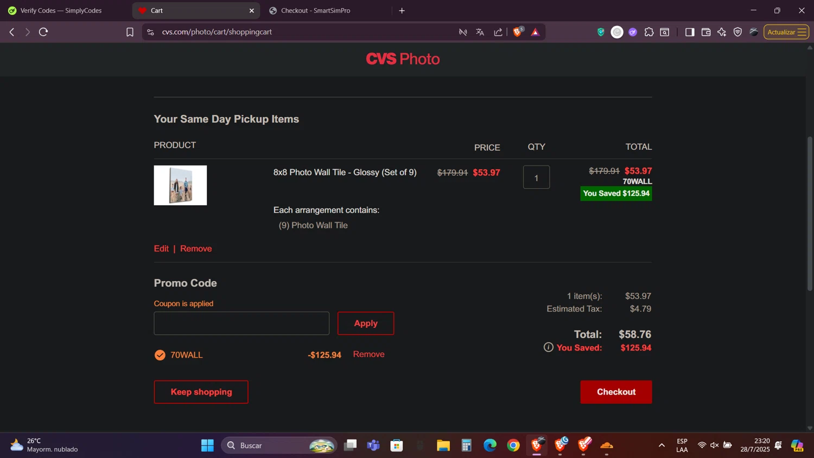
Task: Click the page vertical scrollbar
Action: click(810, 214)
